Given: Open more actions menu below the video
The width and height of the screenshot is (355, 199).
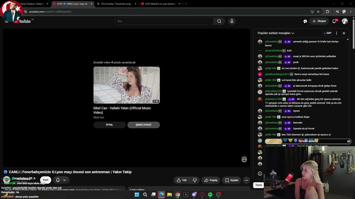Looking at the screenshot, I should click(x=246, y=180).
